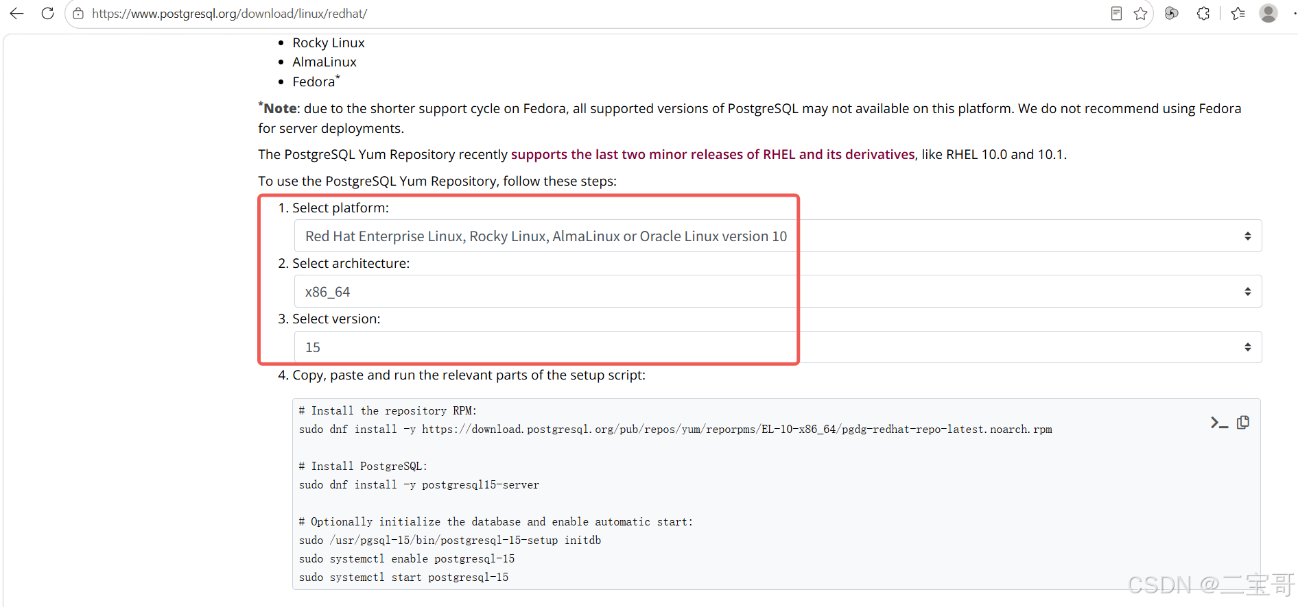Image resolution: width=1298 pixels, height=607 pixels.
Task: Click the "# Install PostgreSQL:" comment line
Action: [x=363, y=466]
